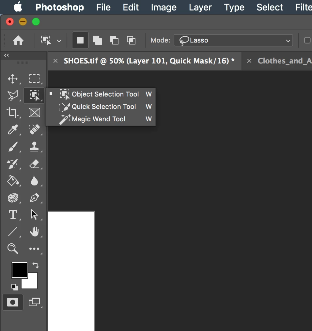Click the toolbar panel grip handle

[x=23, y=63]
